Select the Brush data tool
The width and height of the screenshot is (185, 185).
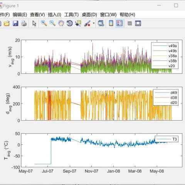click(x=87, y=24)
